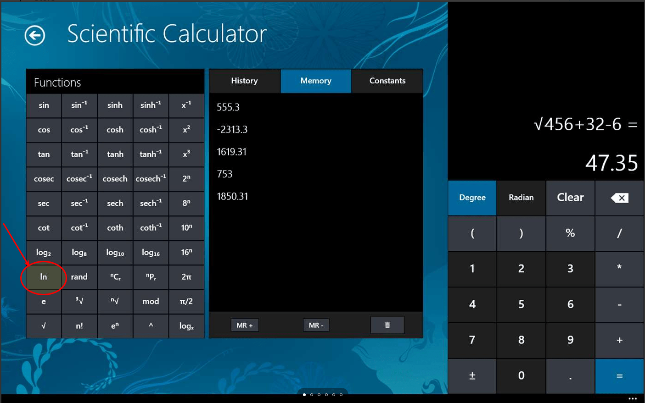The height and width of the screenshot is (403, 645).
Task: Click the number 0 key
Action: pyautogui.click(x=521, y=375)
